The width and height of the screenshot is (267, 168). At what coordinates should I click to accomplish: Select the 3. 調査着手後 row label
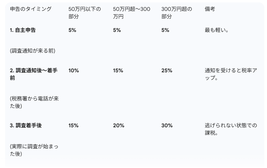(26, 126)
